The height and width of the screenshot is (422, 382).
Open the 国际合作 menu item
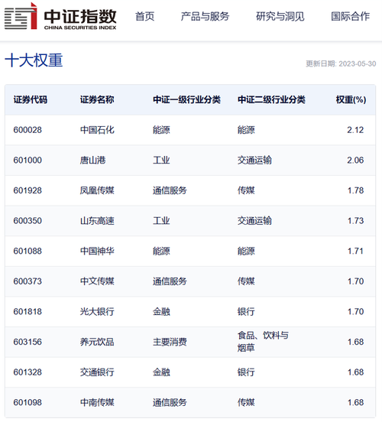coord(350,16)
